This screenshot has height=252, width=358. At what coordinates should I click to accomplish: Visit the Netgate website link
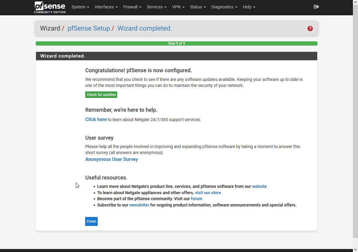click(259, 186)
